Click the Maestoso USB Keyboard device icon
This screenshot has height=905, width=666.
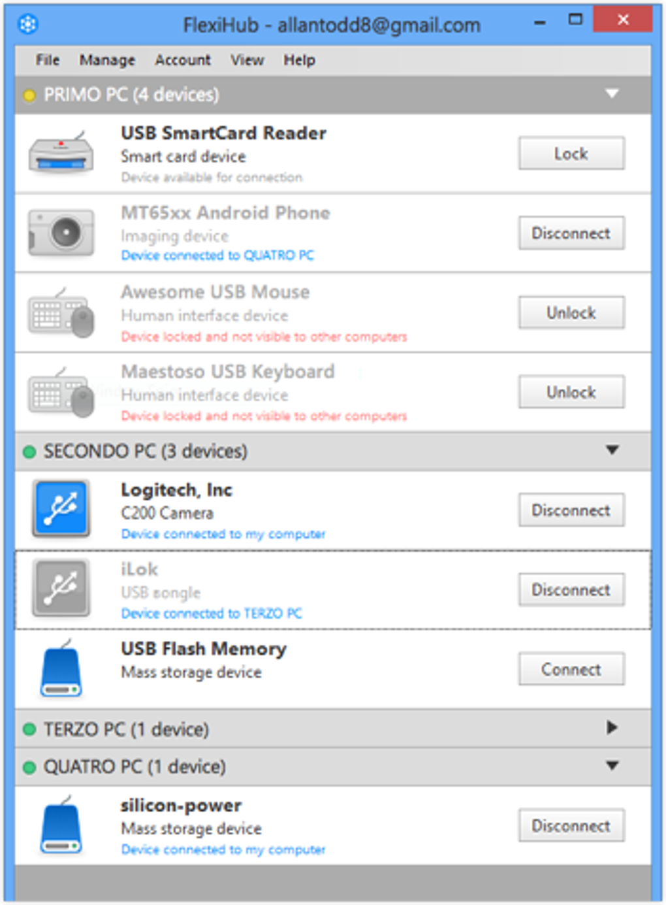(61, 393)
